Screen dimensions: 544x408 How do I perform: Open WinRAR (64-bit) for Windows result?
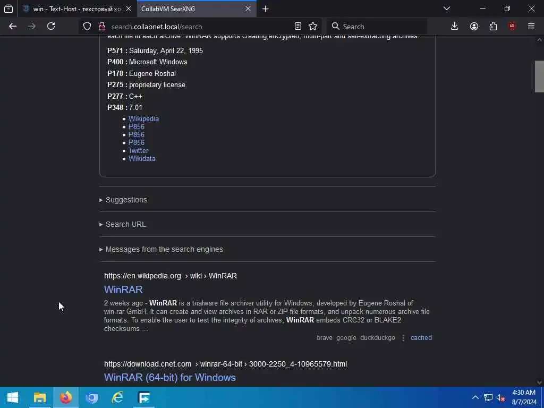(x=169, y=378)
